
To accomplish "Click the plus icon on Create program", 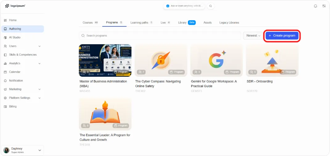I will pos(270,36).
